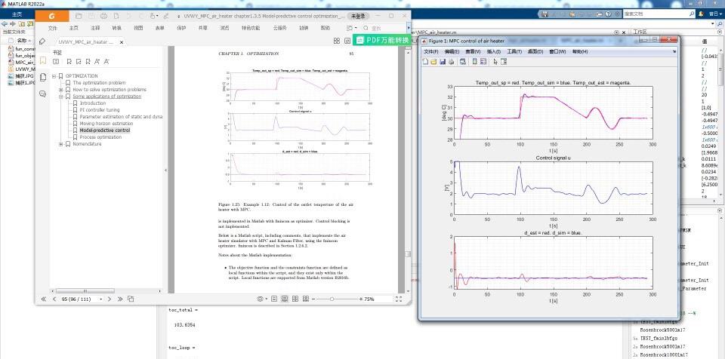The height and width of the screenshot is (359, 725).
Task: Open 工具(T) menu in Figure 1 window
Action: click(514, 52)
